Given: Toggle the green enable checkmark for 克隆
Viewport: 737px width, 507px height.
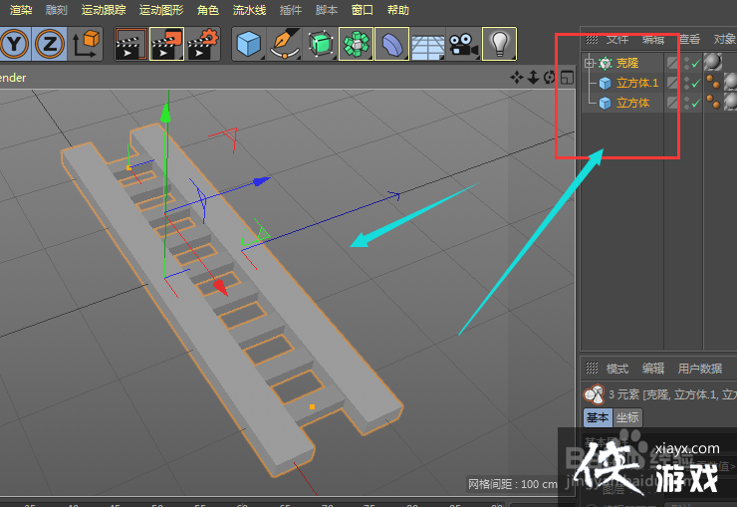Looking at the screenshot, I should tap(696, 64).
